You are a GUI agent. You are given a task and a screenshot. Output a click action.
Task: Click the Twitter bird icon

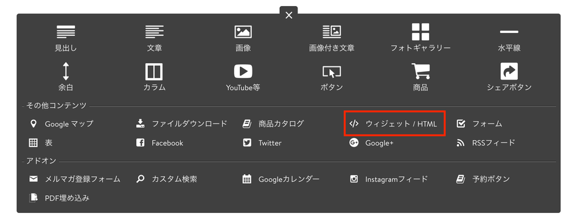[247, 143]
